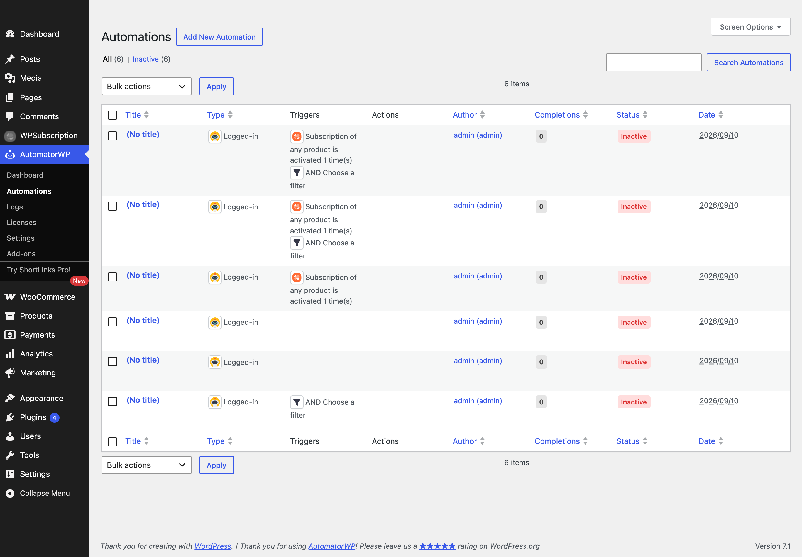Check the fifth automation row's checkbox
This screenshot has height=557, width=802.
(x=113, y=361)
